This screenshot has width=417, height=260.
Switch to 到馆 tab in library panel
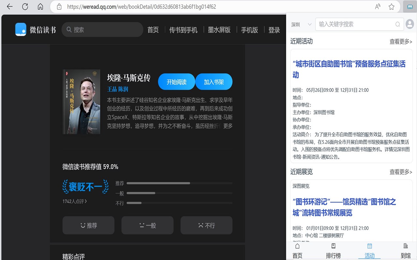406,251
